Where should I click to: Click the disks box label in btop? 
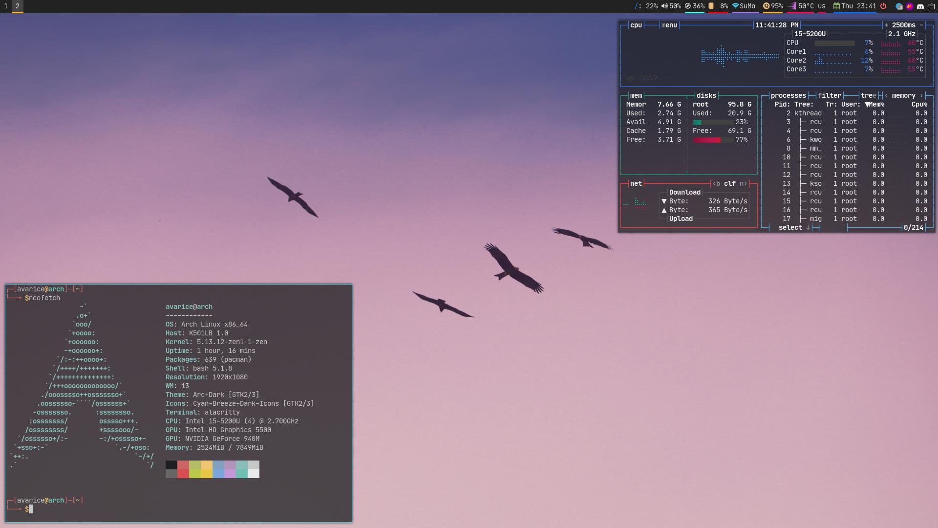[x=706, y=96]
